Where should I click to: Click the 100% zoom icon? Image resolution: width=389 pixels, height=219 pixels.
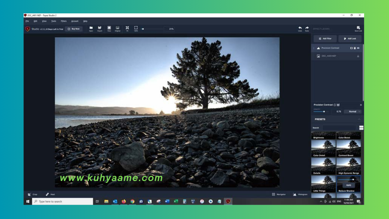pos(136,29)
